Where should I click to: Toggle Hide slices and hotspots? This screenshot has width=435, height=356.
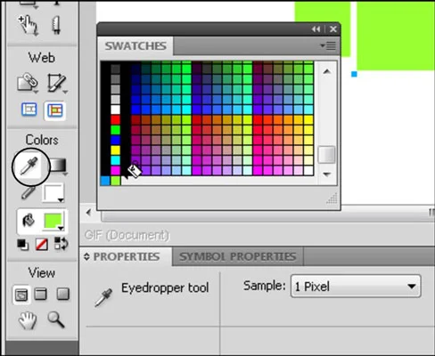(x=29, y=109)
